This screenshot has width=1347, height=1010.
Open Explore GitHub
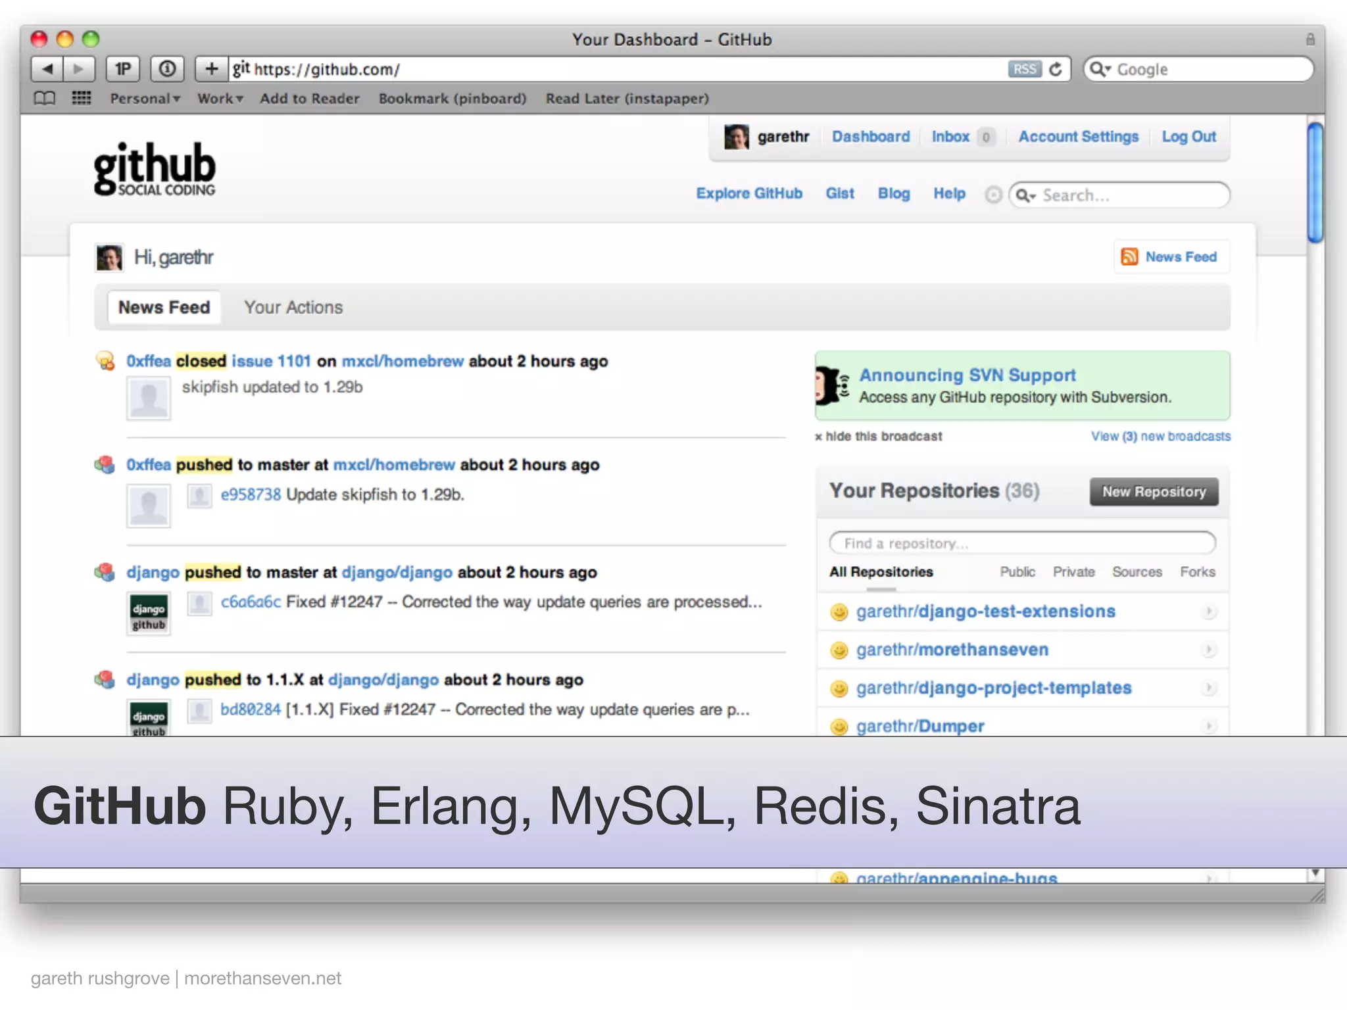[749, 193]
